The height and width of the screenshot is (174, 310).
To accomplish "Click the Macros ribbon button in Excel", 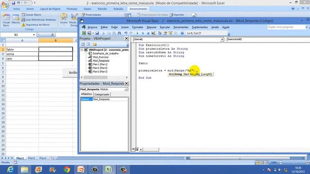I will click(x=15, y=19).
